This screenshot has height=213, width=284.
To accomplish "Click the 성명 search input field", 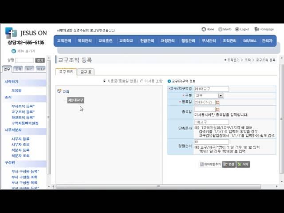I will 25,60.
